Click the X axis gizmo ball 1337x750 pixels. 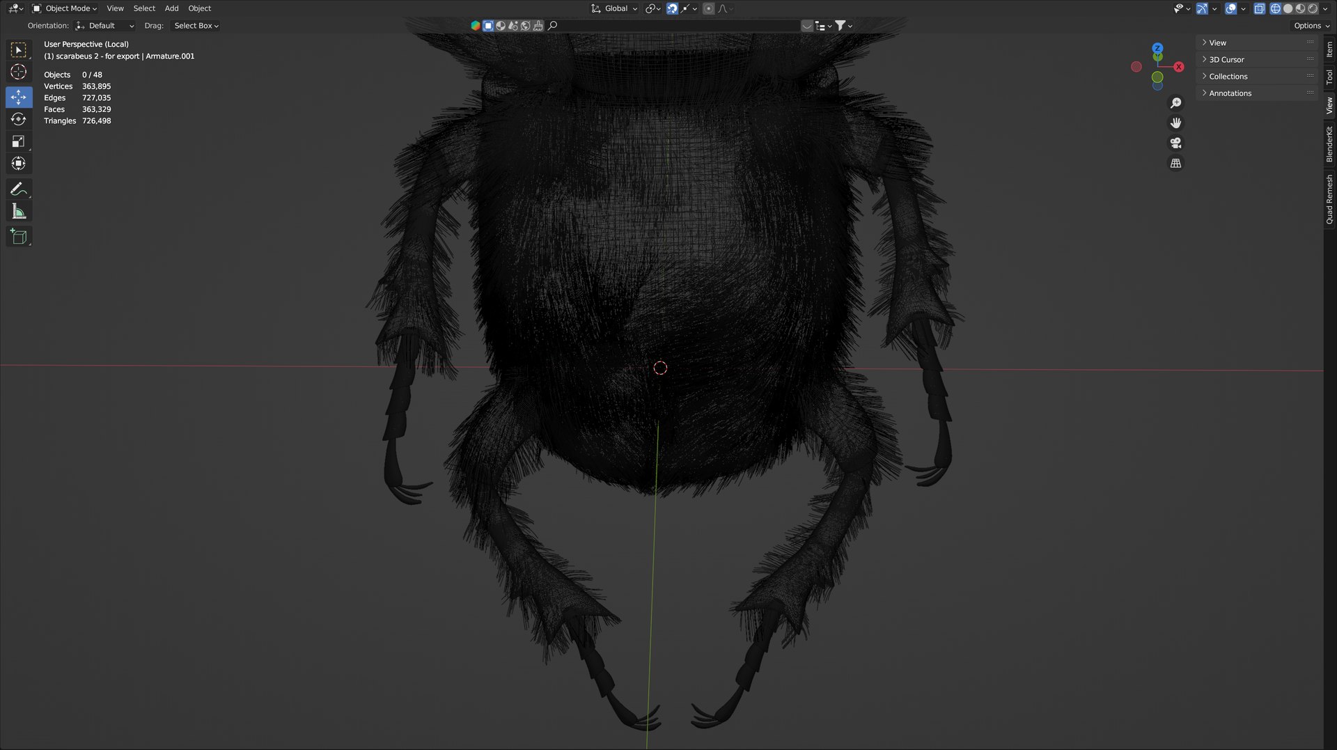tap(1178, 67)
